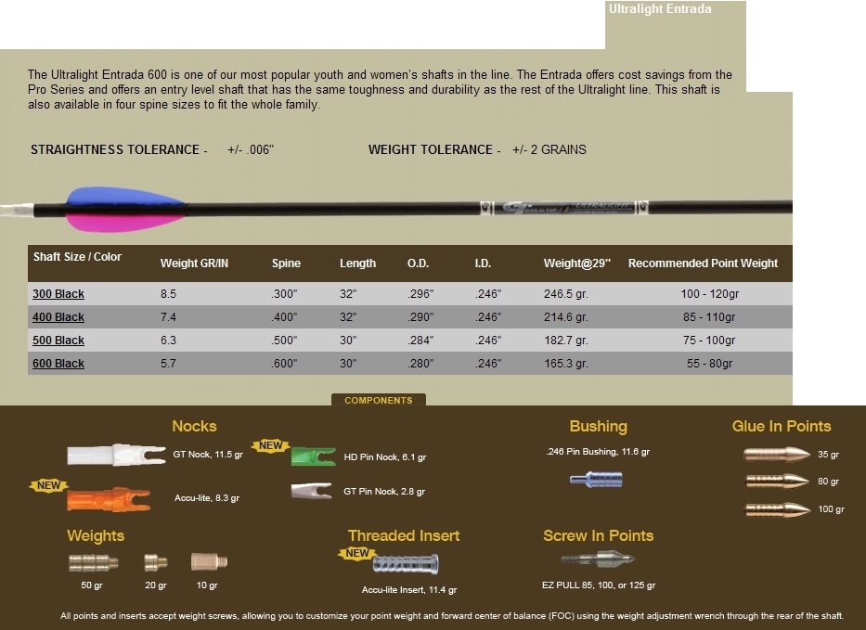Viewport: 866px width, 630px height.
Task: Click the Weight GR/IN column header
Action: pos(194,264)
